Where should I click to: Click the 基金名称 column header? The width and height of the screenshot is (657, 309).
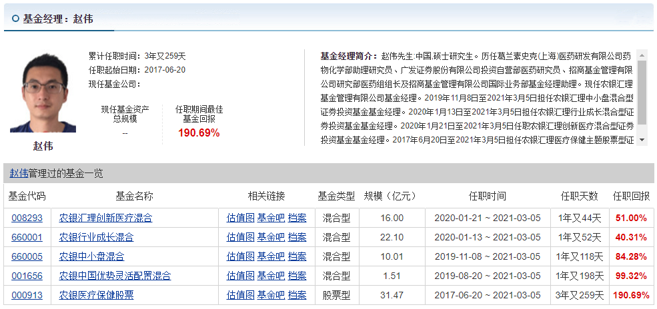point(134,196)
